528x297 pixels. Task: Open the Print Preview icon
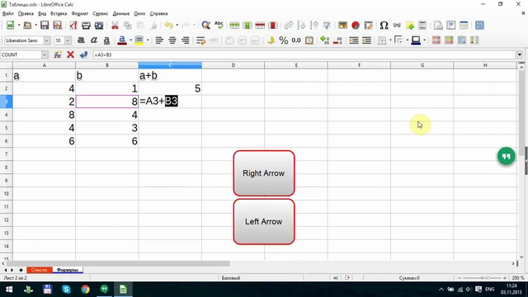(x=99, y=26)
